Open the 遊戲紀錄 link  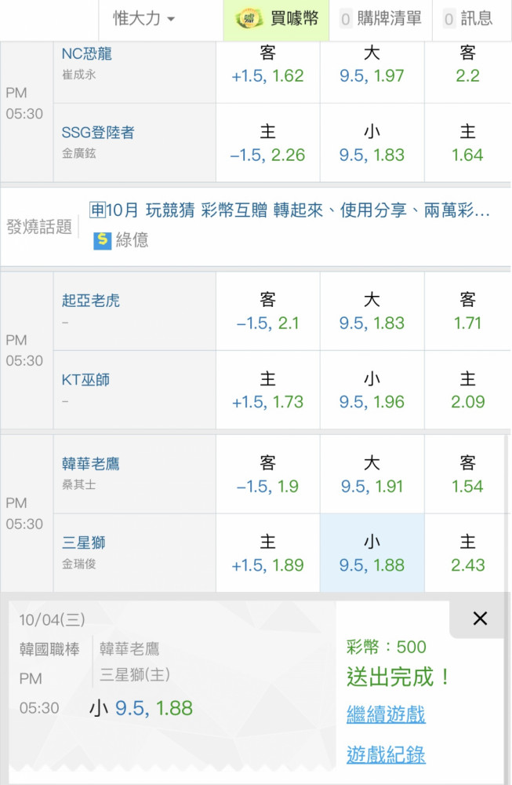[x=386, y=754]
